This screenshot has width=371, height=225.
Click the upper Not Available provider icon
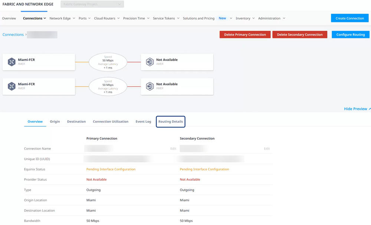coord(150,62)
